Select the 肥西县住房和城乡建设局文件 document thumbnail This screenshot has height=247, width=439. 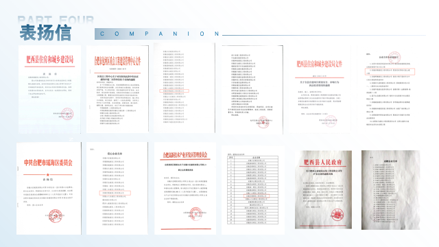tap(320, 90)
